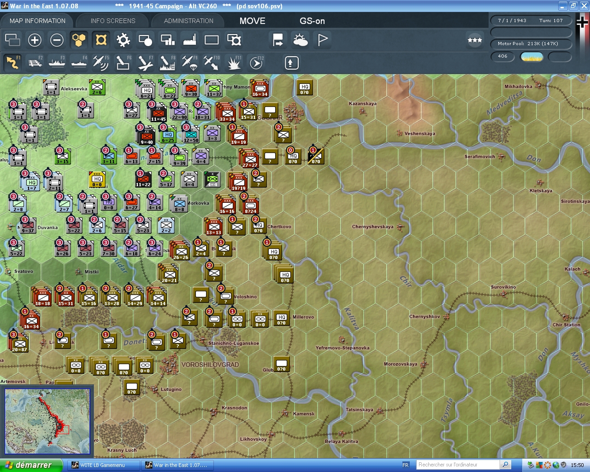Select the F4 Amphibious transport icon

79,63
